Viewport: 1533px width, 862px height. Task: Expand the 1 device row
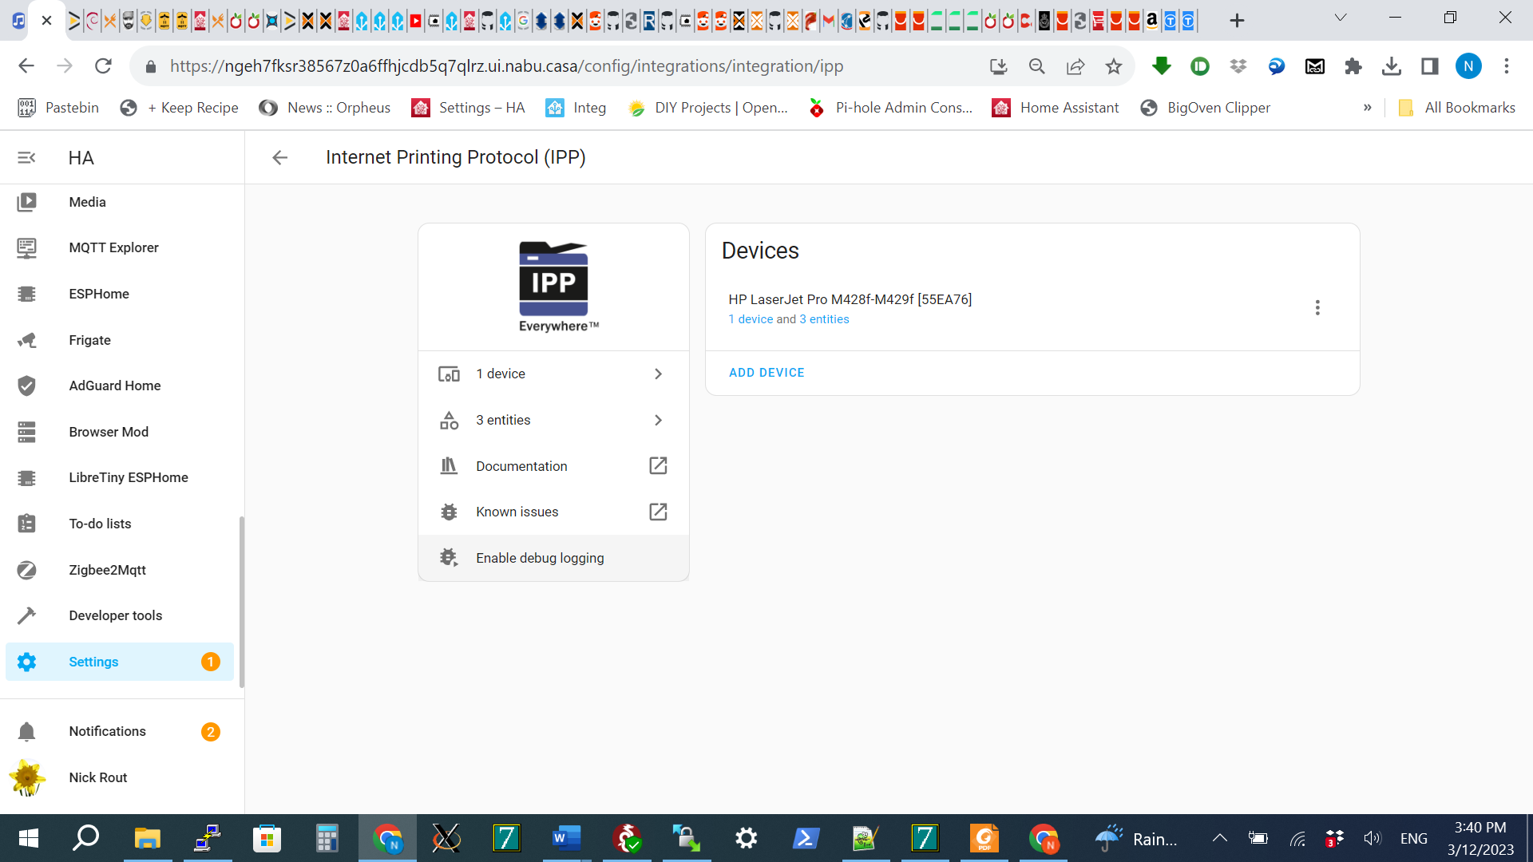pos(553,374)
